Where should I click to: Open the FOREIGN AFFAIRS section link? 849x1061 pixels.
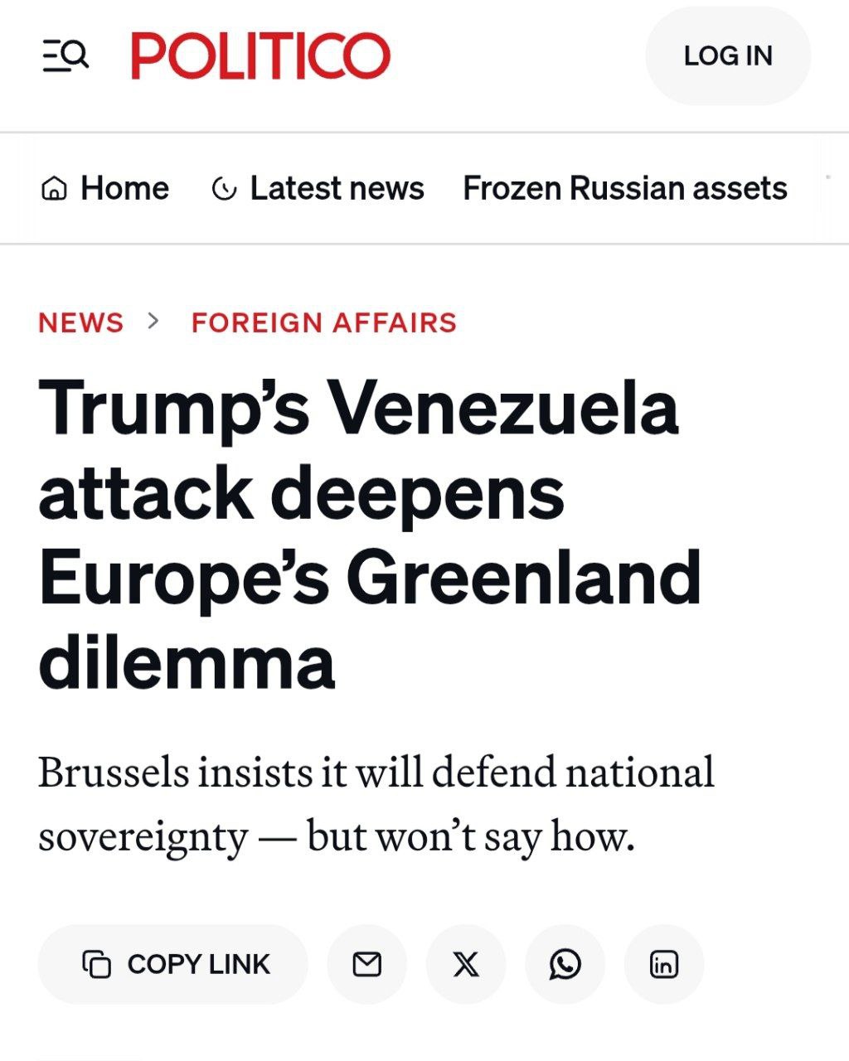click(323, 322)
